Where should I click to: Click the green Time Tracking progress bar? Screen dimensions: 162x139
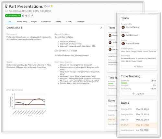pos(124,83)
